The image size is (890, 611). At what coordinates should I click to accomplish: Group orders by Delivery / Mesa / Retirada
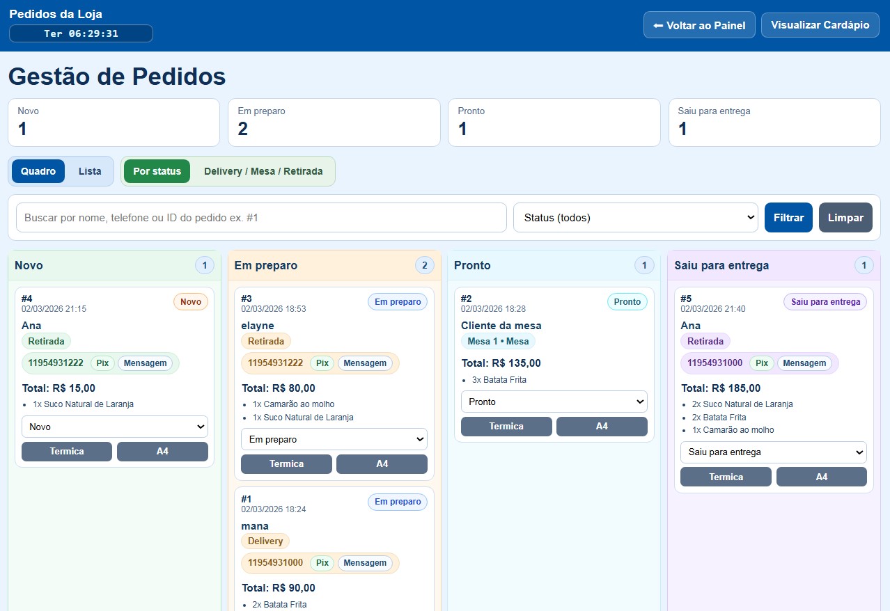pos(263,171)
